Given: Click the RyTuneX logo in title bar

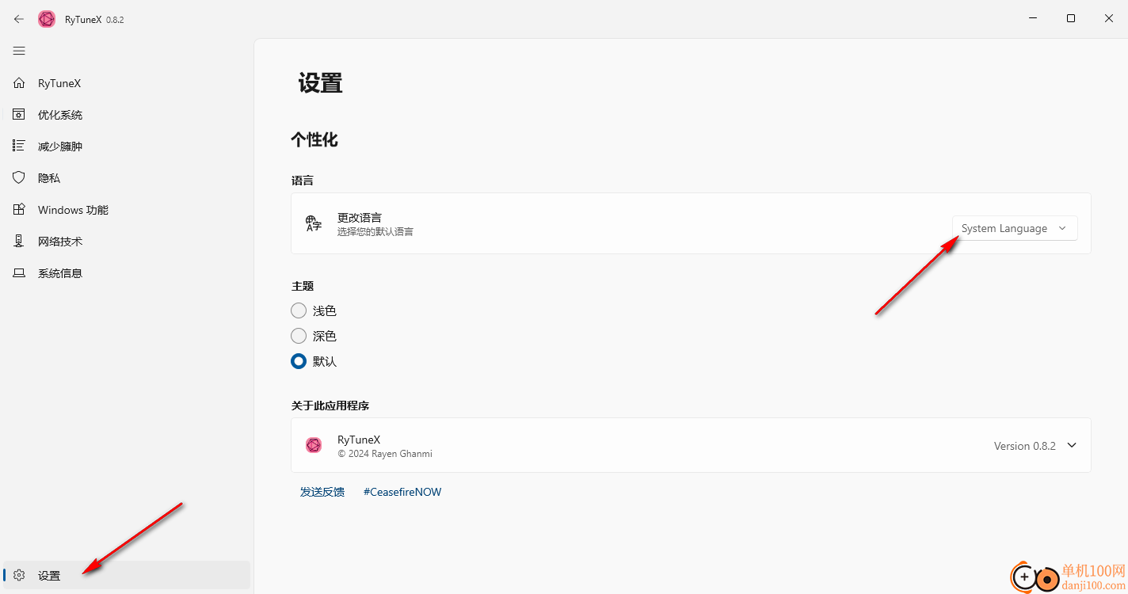Looking at the screenshot, I should (x=47, y=19).
